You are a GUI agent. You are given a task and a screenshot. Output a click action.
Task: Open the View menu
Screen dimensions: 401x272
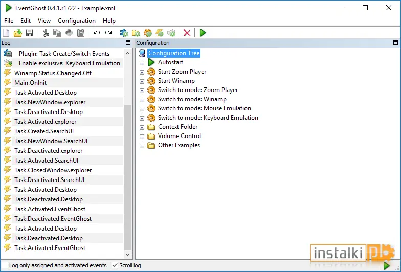tap(44, 20)
